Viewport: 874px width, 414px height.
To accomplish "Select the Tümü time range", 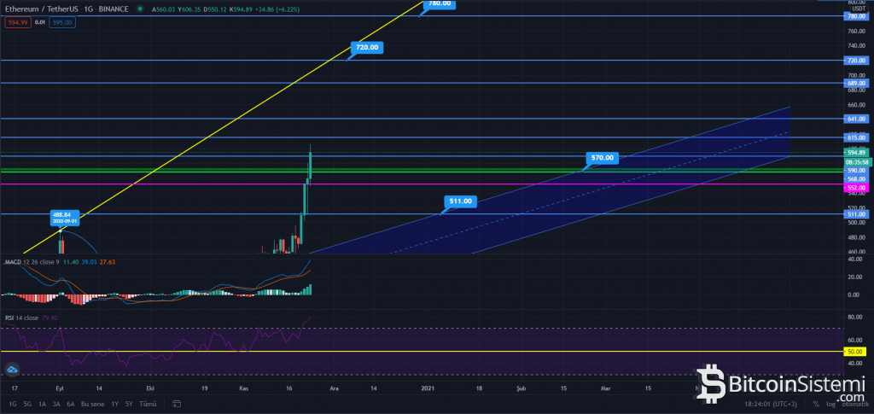I will click(x=148, y=403).
